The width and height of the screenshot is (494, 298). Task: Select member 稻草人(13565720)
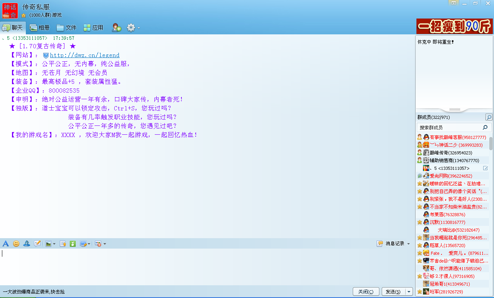tap(452, 245)
